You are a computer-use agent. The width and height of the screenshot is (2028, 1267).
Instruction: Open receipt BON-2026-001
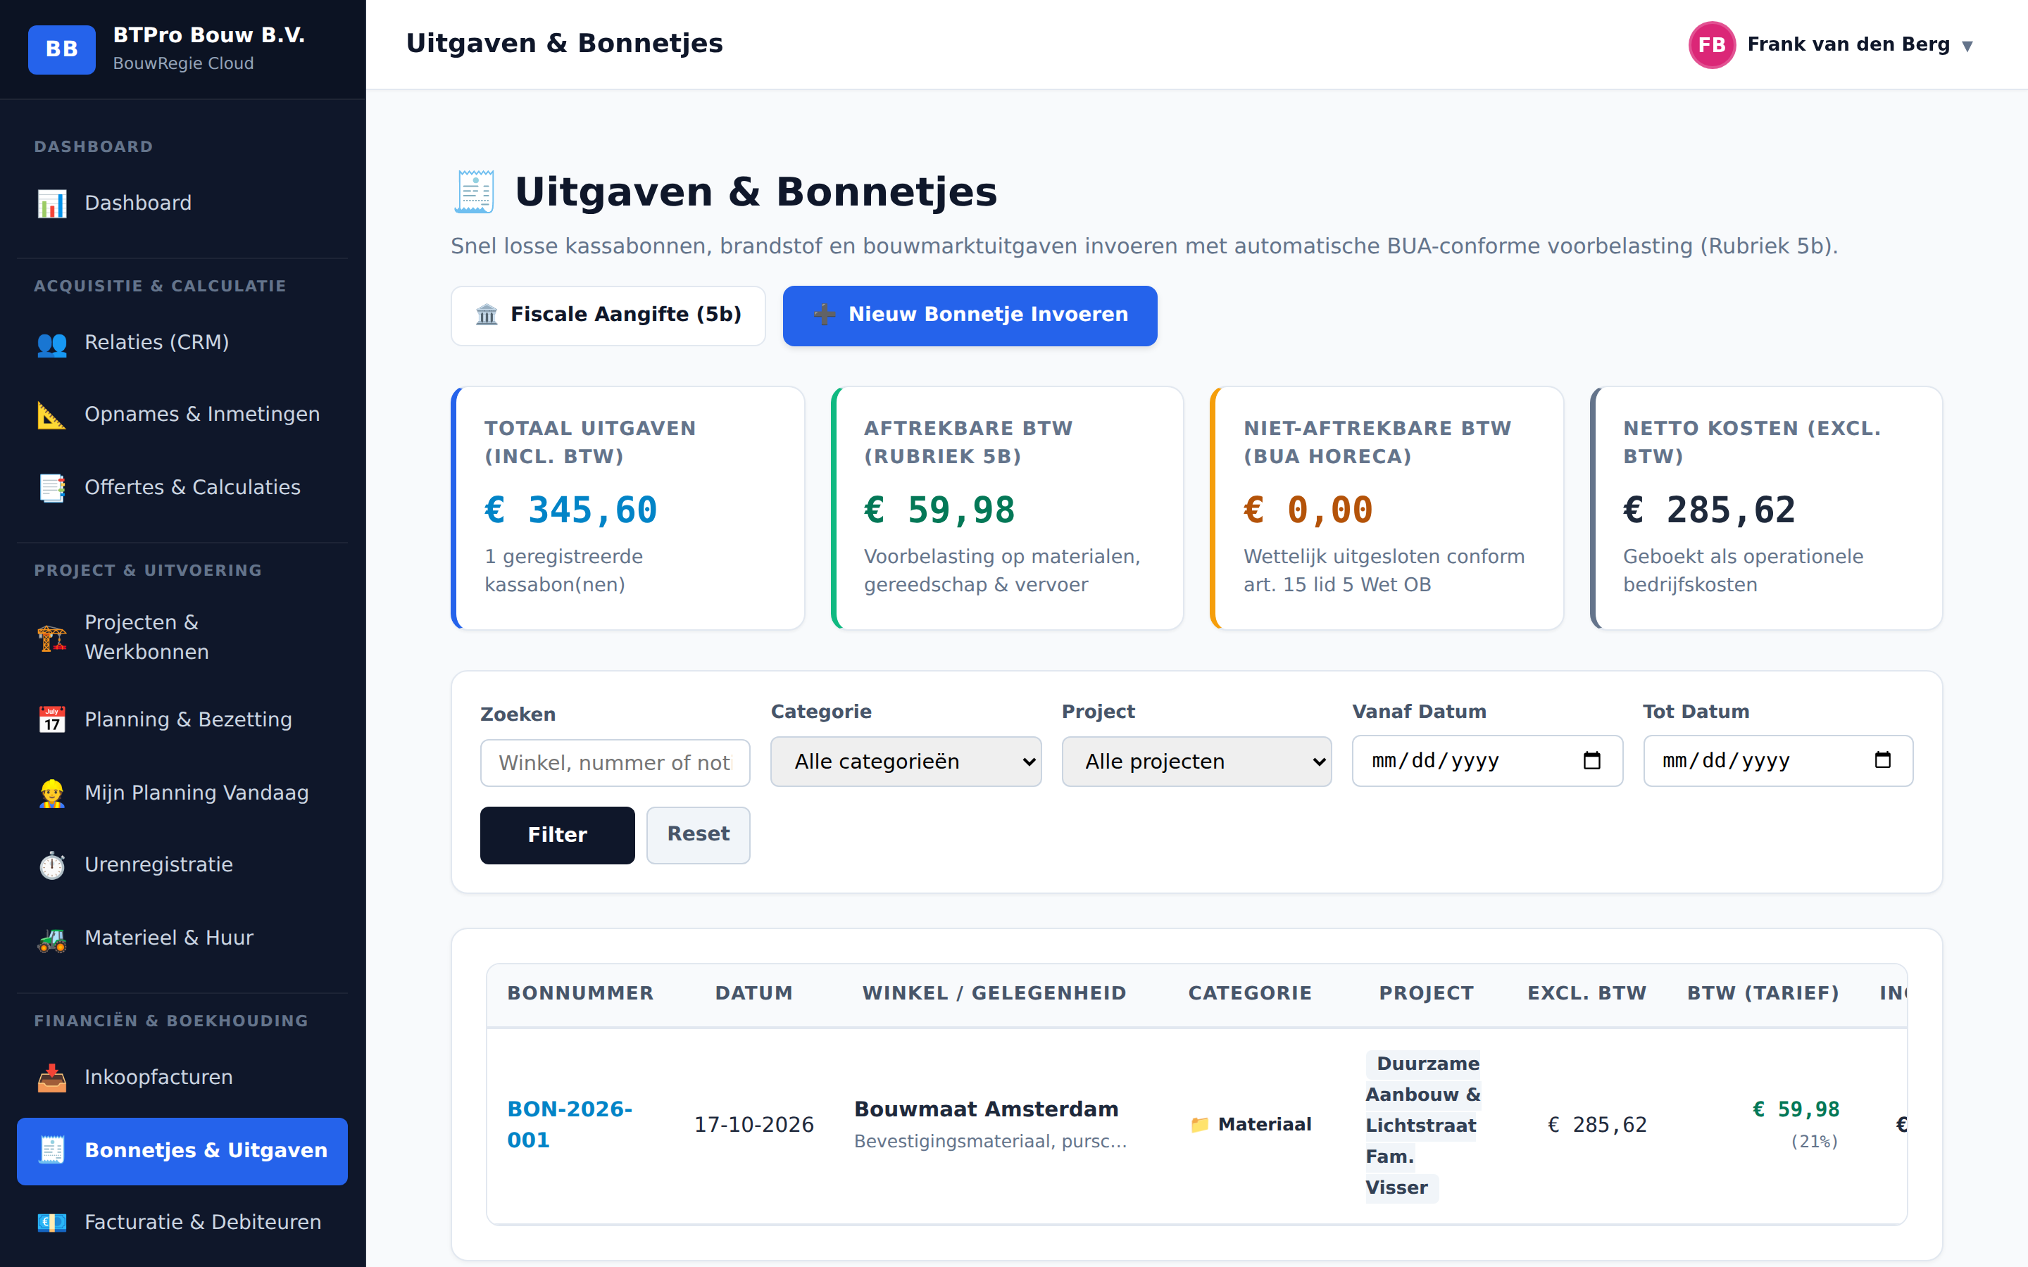569,1125
